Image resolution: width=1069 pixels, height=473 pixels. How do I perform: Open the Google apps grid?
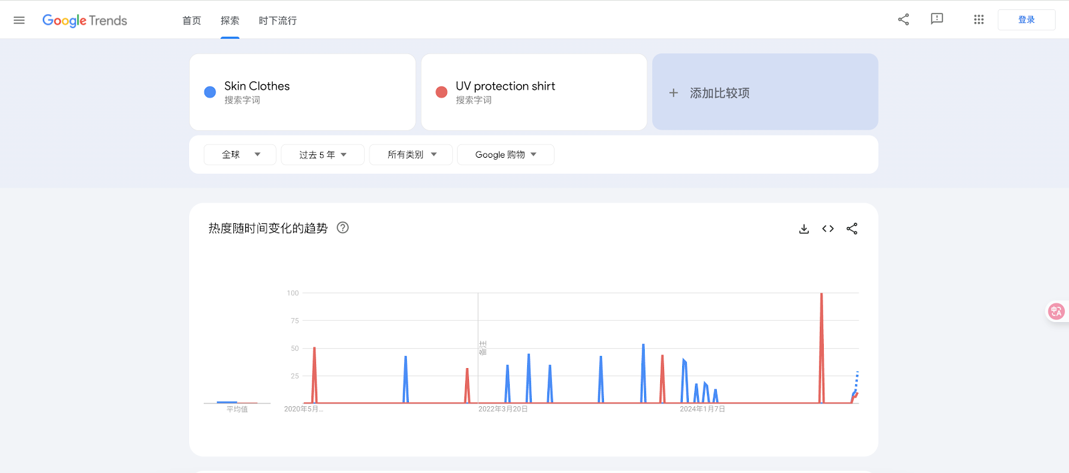[979, 19]
